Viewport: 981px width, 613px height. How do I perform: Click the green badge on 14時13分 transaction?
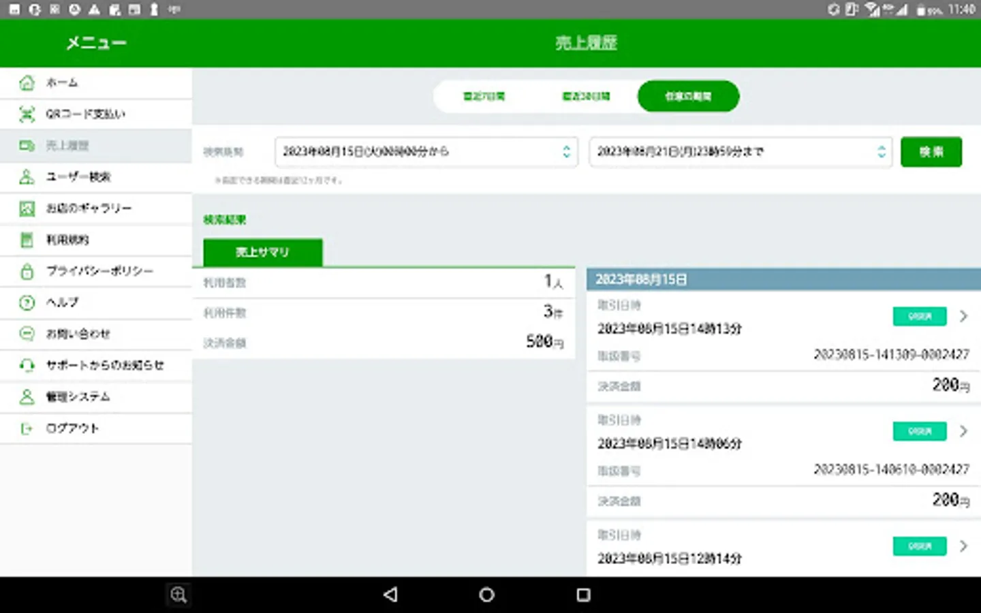[x=920, y=316]
